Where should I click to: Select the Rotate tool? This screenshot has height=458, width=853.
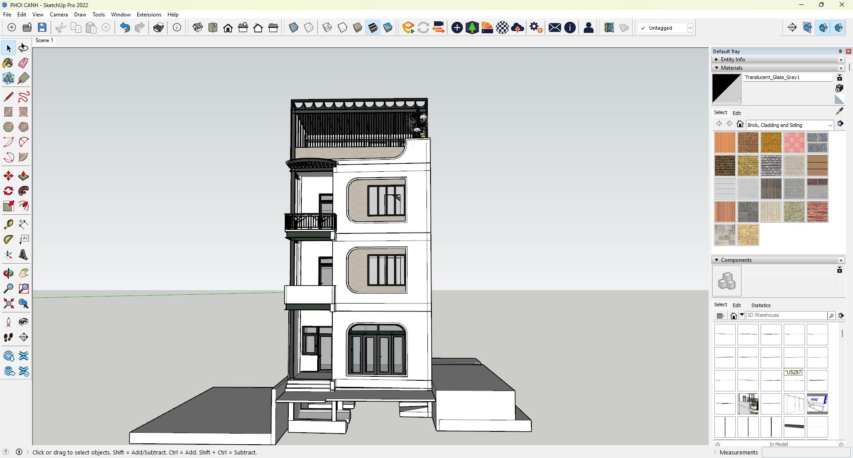pyautogui.click(x=8, y=191)
